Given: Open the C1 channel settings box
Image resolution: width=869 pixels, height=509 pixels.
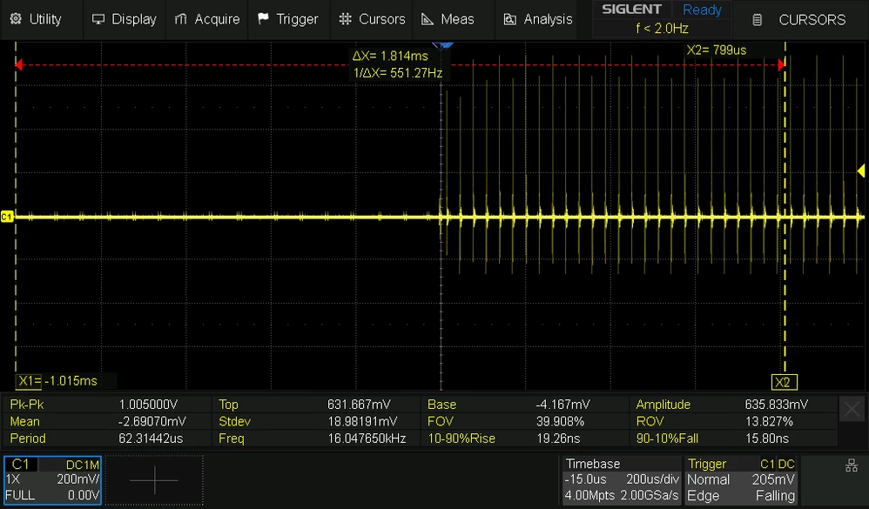Looking at the screenshot, I should pos(52,479).
